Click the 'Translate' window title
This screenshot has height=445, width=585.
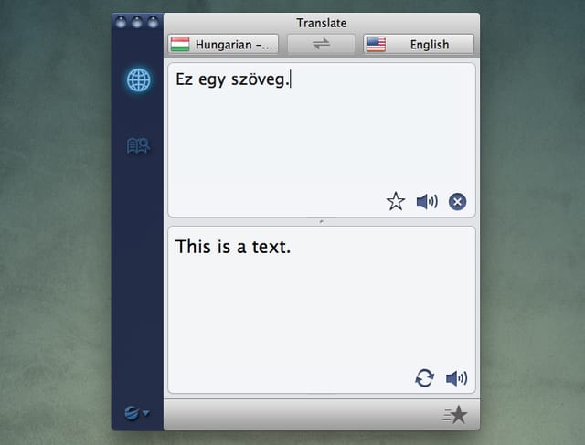tap(322, 23)
